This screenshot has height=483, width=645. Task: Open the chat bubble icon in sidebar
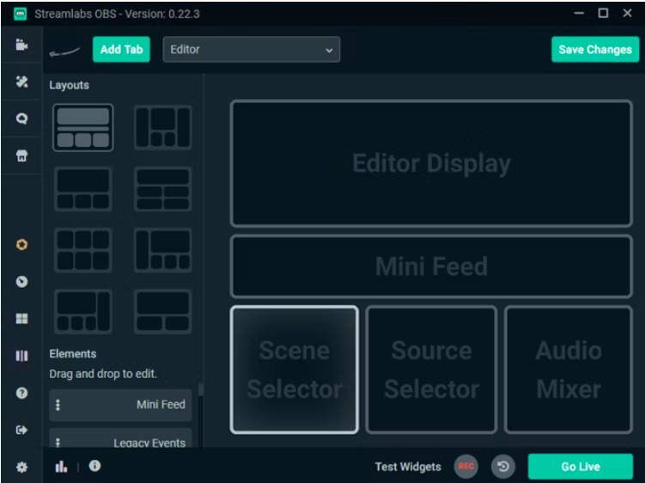pos(21,119)
